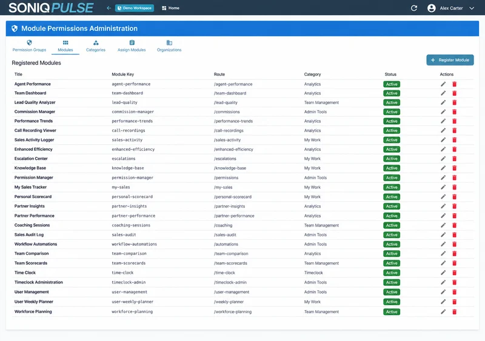Expand the Alex Carter account chevron

(x=472, y=8)
